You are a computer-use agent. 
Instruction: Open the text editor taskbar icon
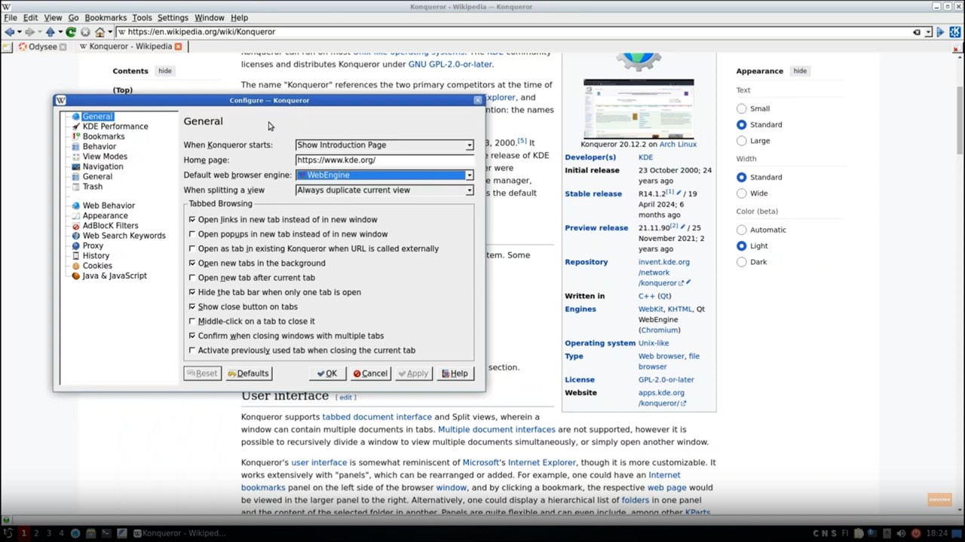coord(122,533)
